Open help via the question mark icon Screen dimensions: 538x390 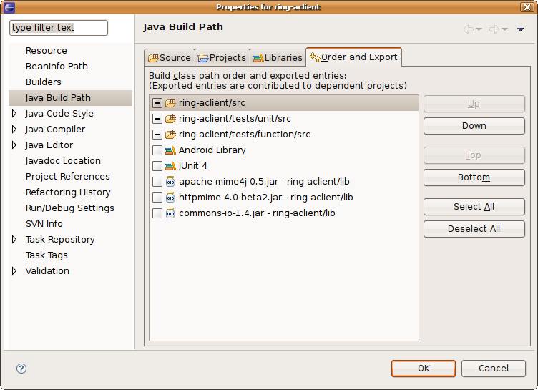pos(21,369)
